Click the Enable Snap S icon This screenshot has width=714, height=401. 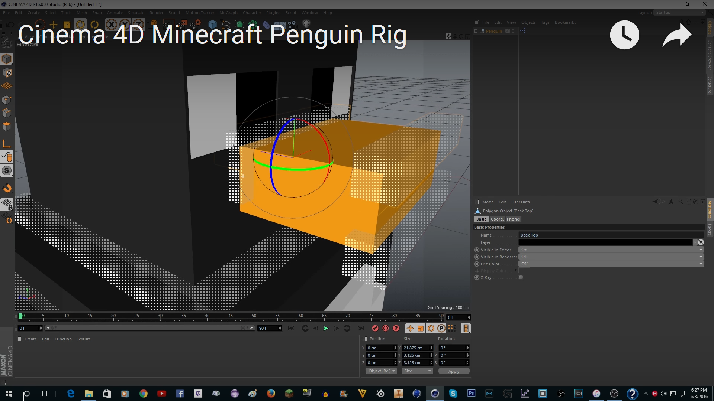click(7, 170)
